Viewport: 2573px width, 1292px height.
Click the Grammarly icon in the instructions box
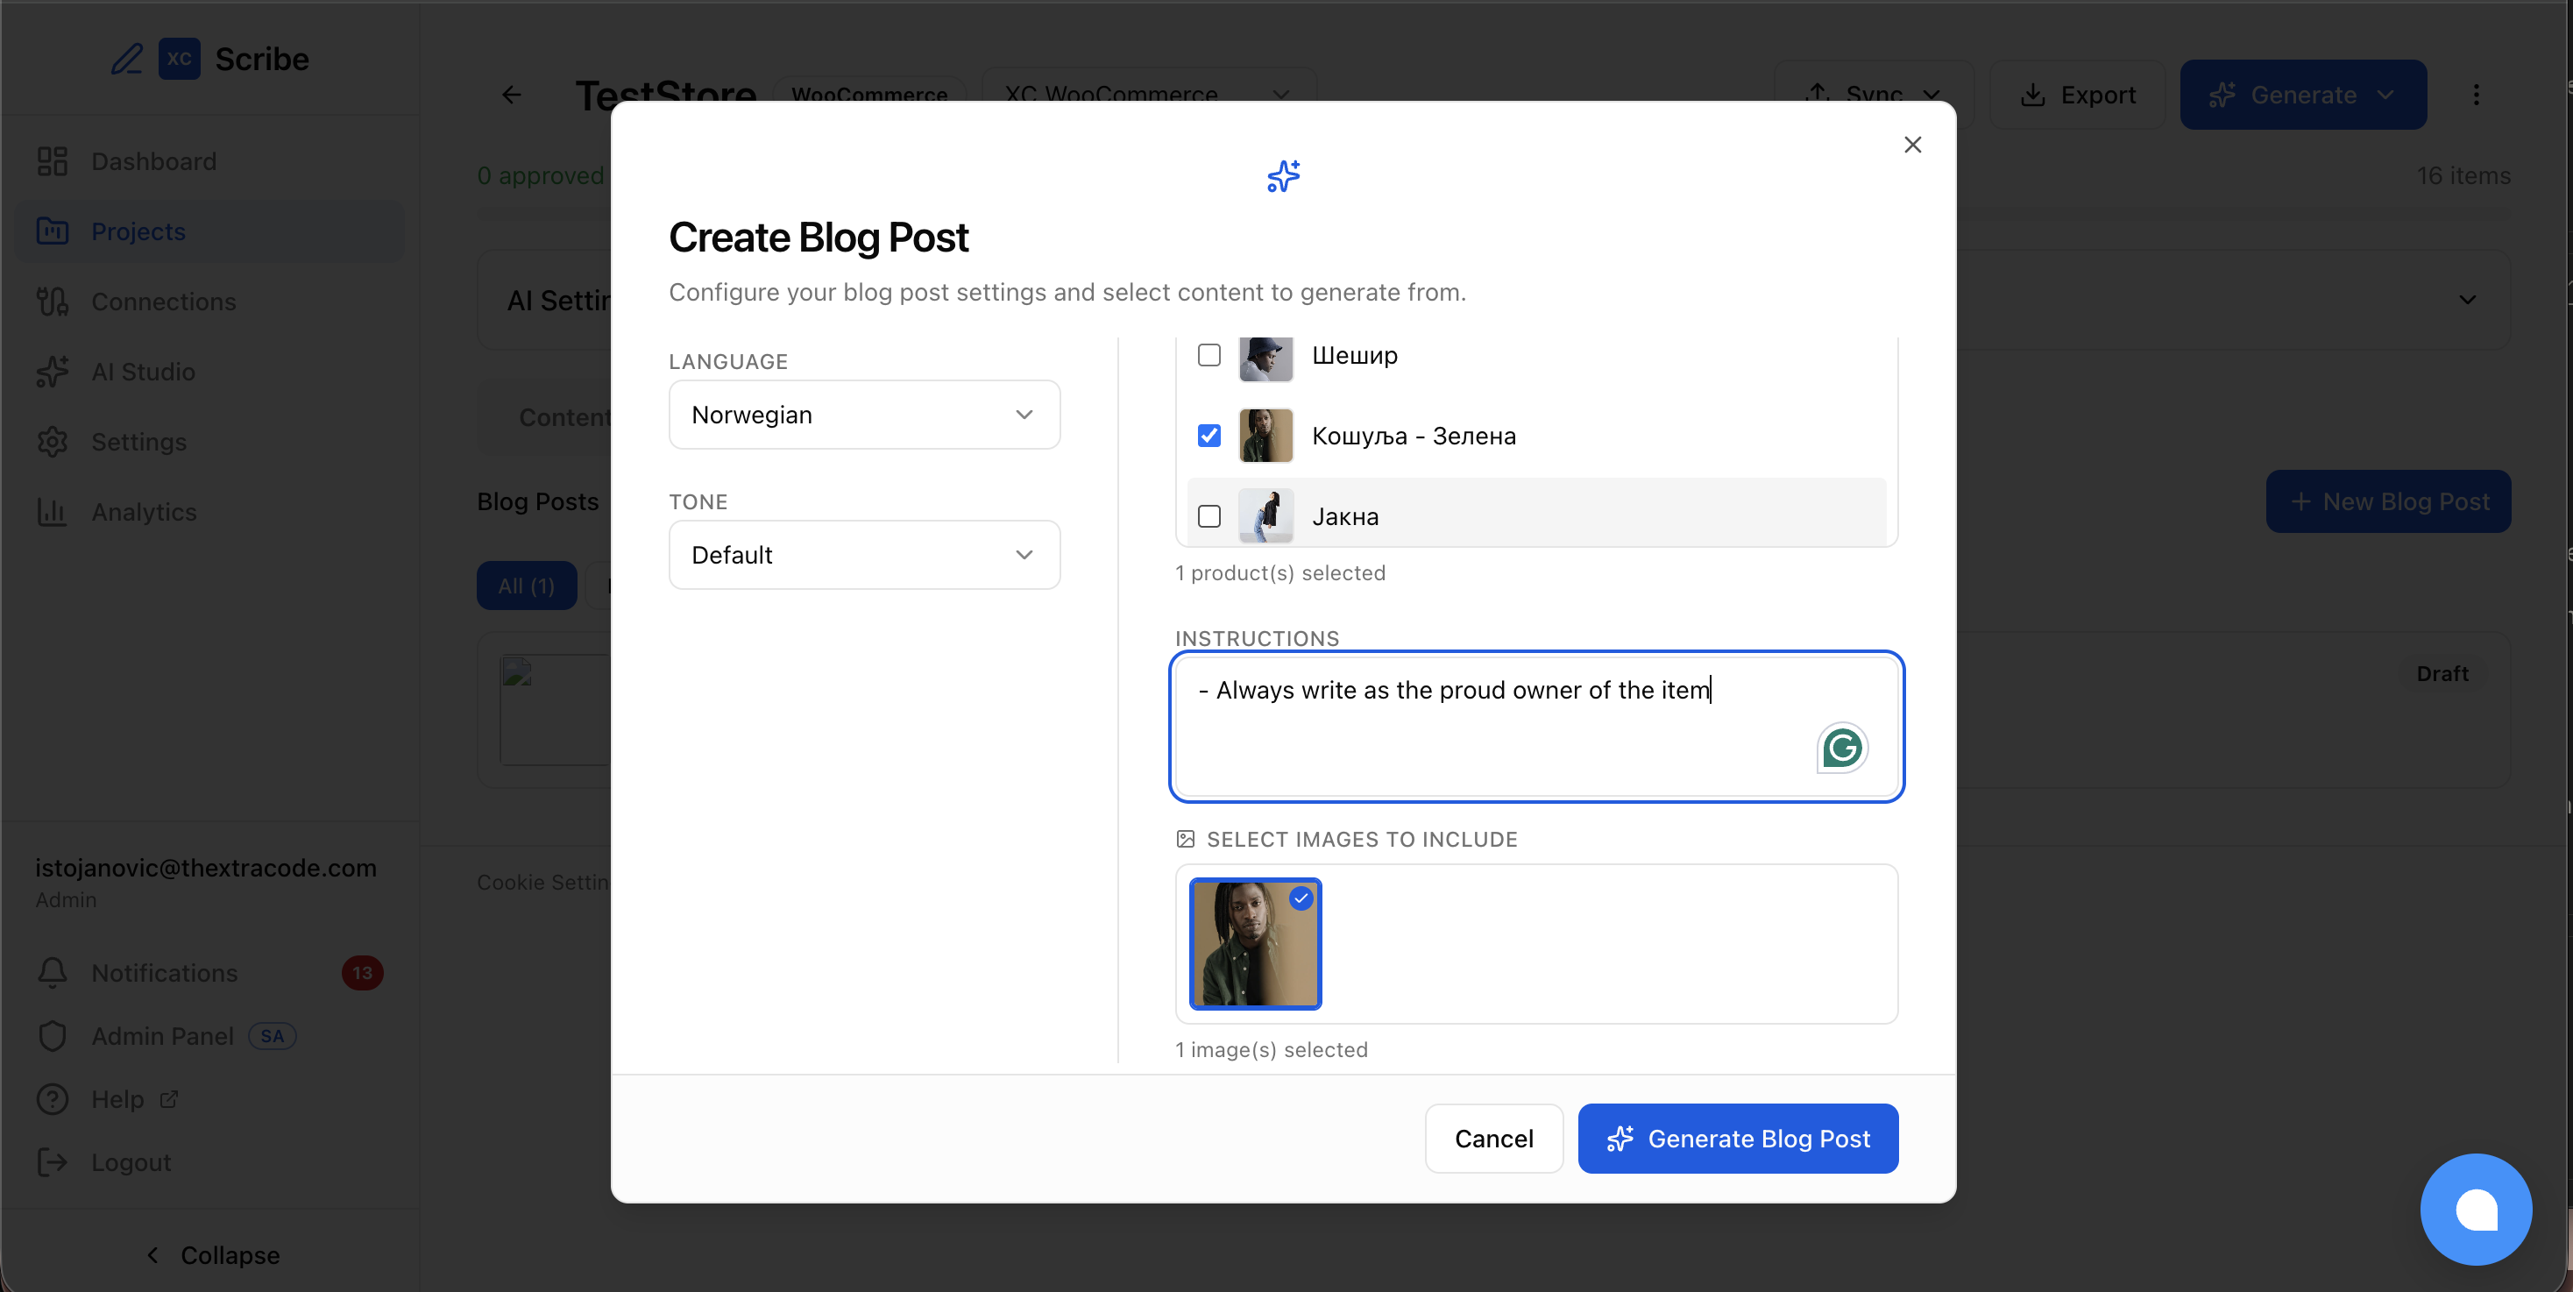click(1841, 748)
